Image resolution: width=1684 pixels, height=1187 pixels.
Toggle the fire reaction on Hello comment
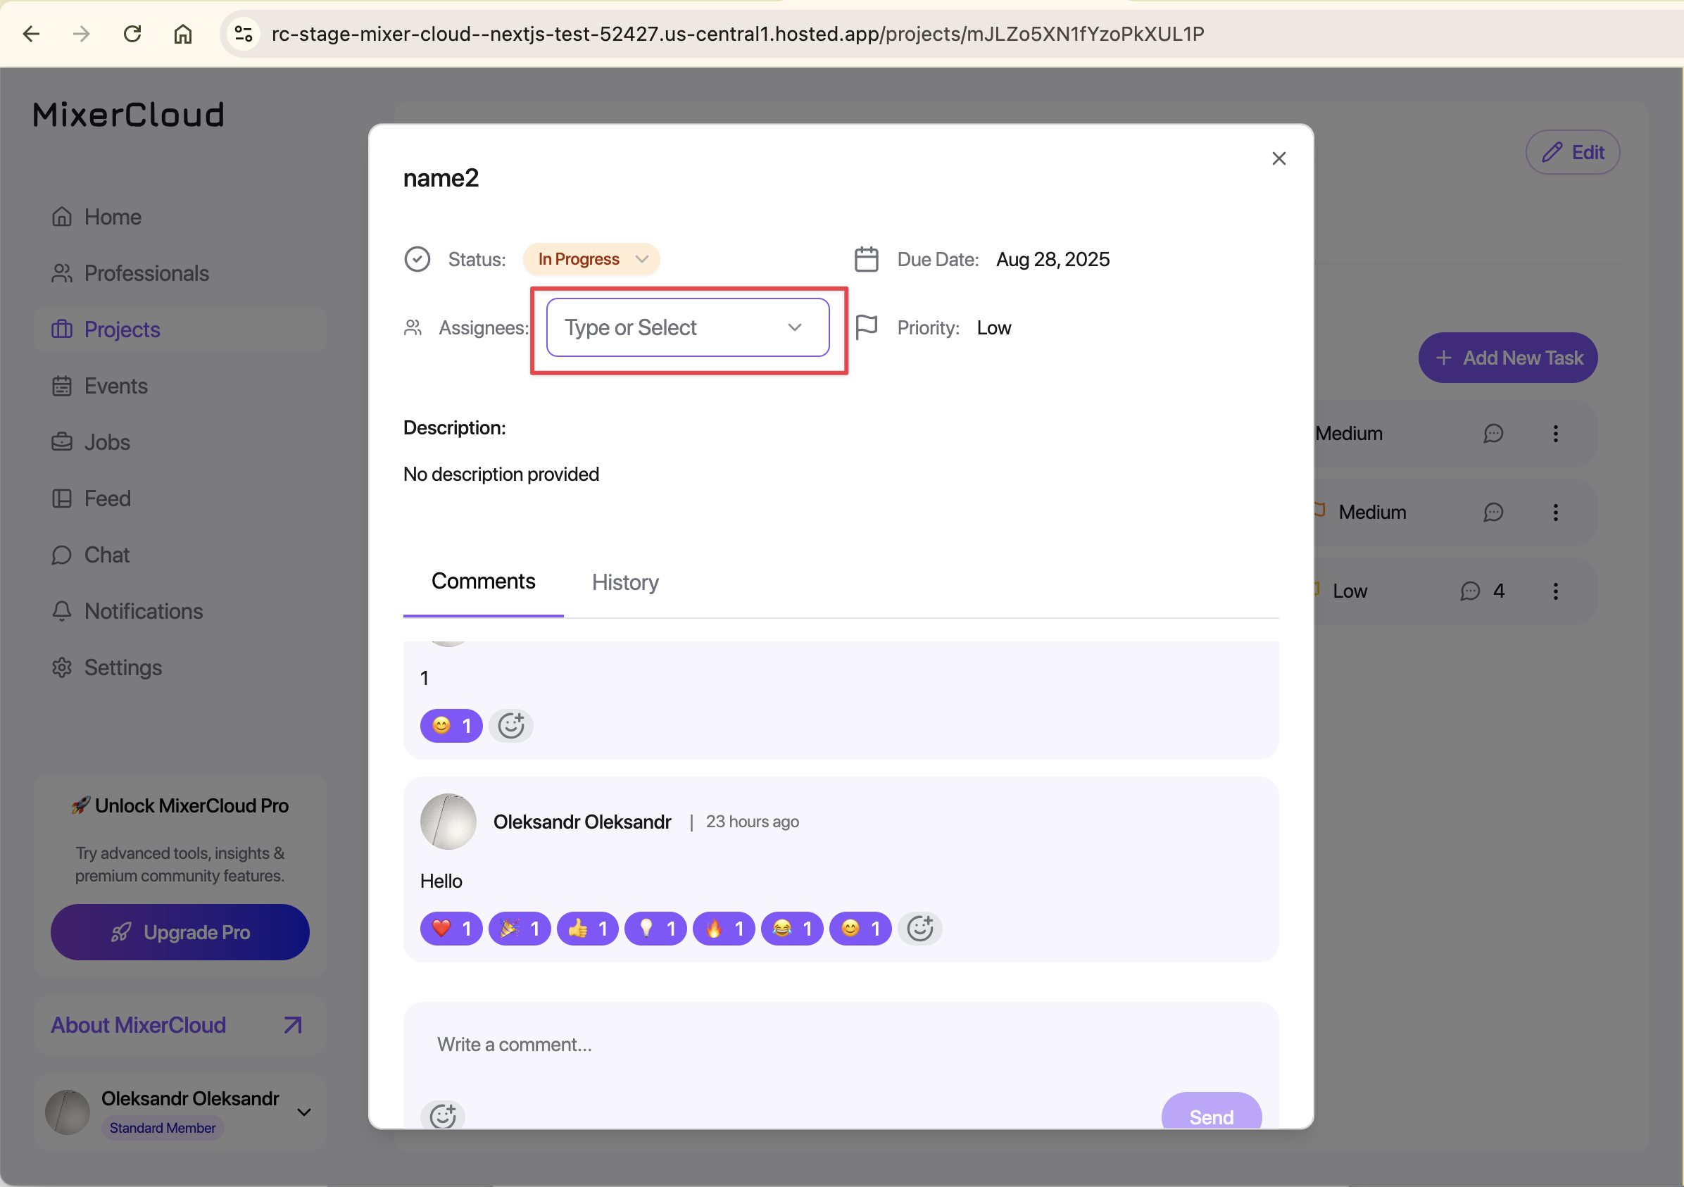click(724, 929)
